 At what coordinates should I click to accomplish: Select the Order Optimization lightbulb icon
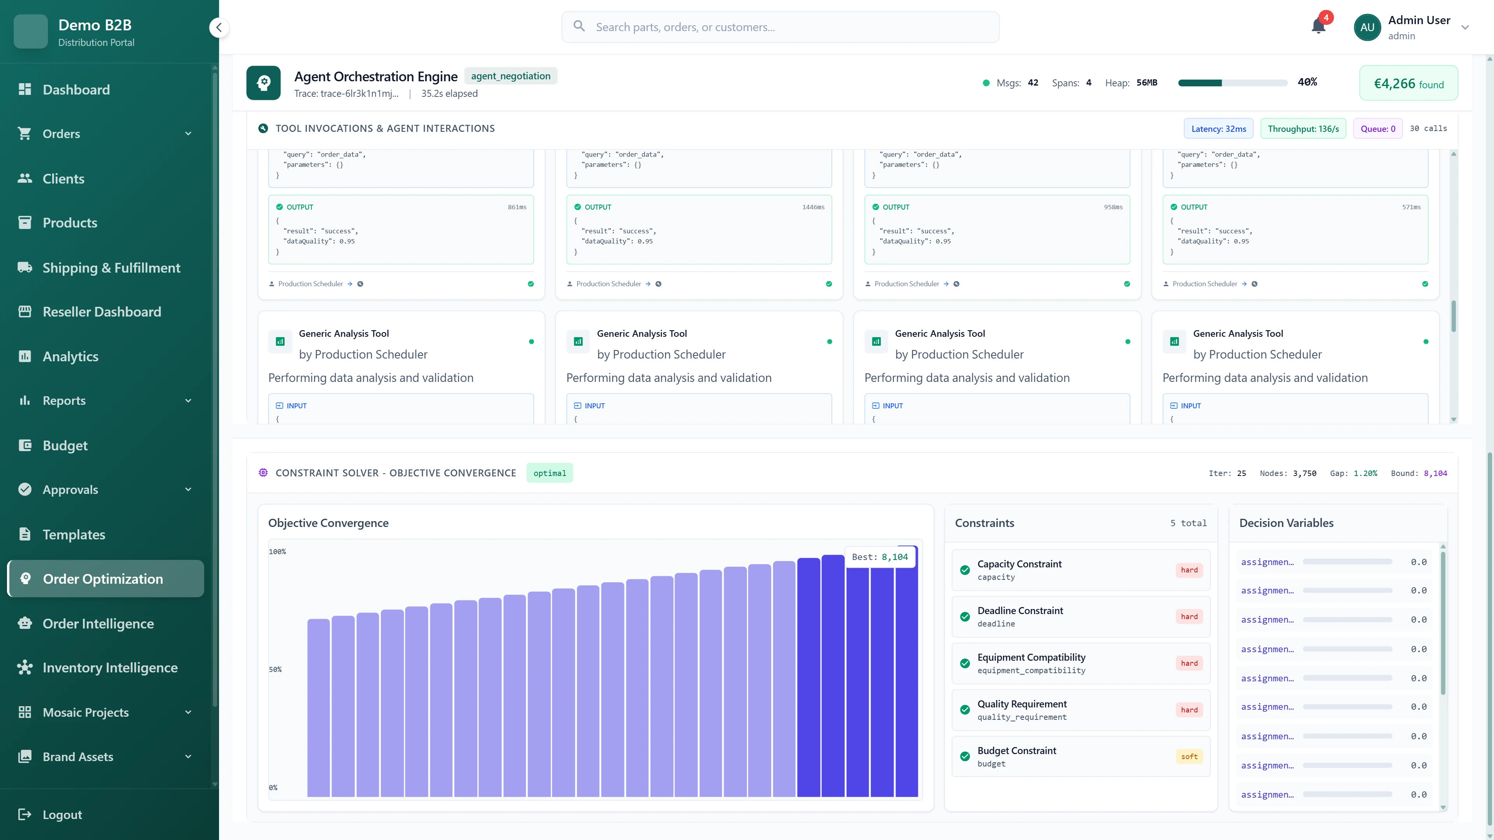[25, 579]
